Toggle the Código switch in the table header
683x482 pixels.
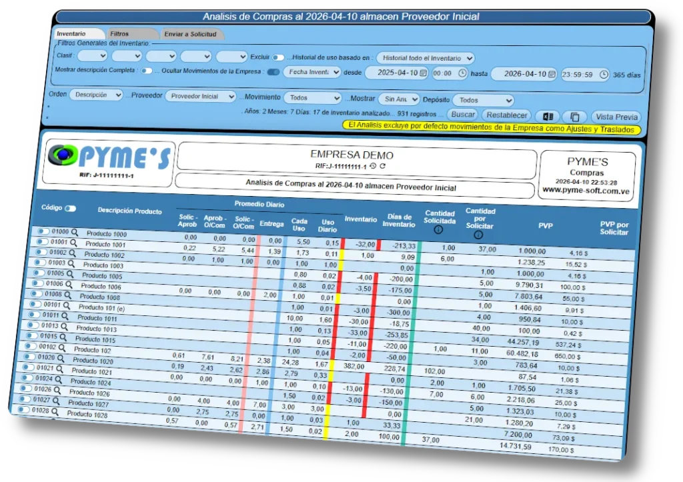pyautogui.click(x=70, y=208)
